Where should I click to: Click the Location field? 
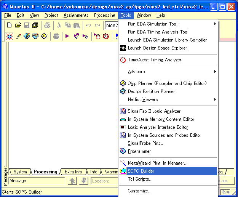pyautogui.click(x=104, y=181)
